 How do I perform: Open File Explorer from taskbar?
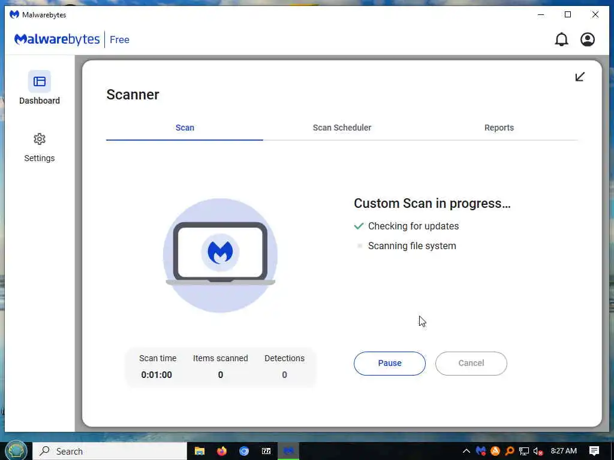[x=200, y=451]
